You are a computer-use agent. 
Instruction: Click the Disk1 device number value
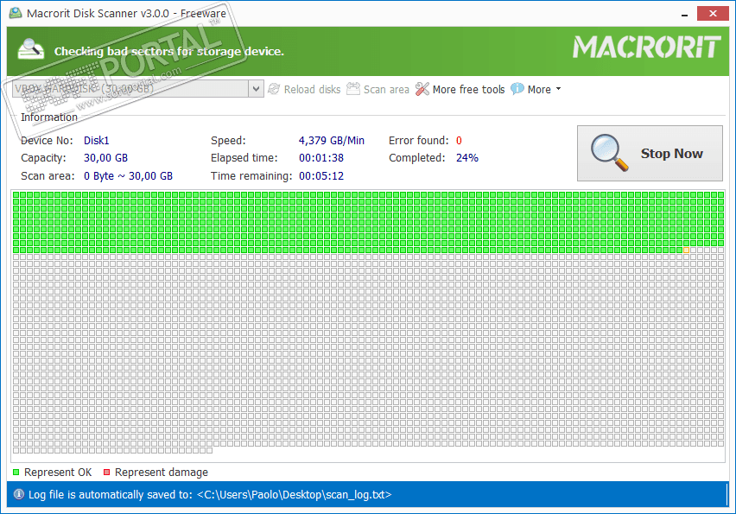(96, 140)
